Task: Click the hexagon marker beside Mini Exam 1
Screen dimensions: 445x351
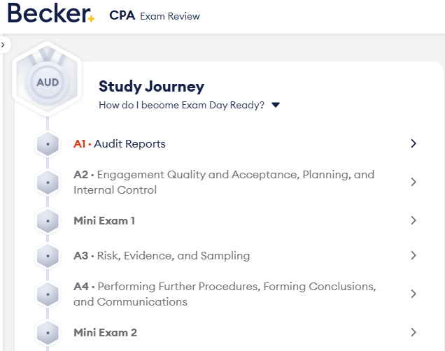Action: click(48, 221)
